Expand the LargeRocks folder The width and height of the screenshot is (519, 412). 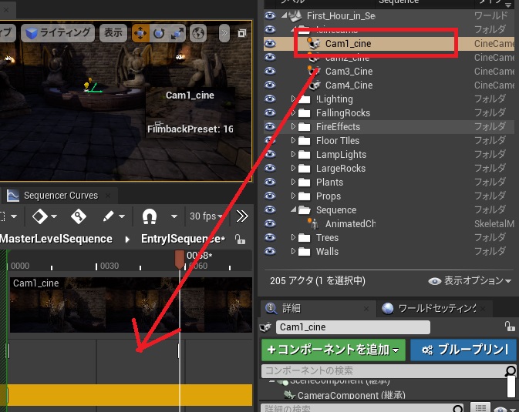click(x=293, y=168)
